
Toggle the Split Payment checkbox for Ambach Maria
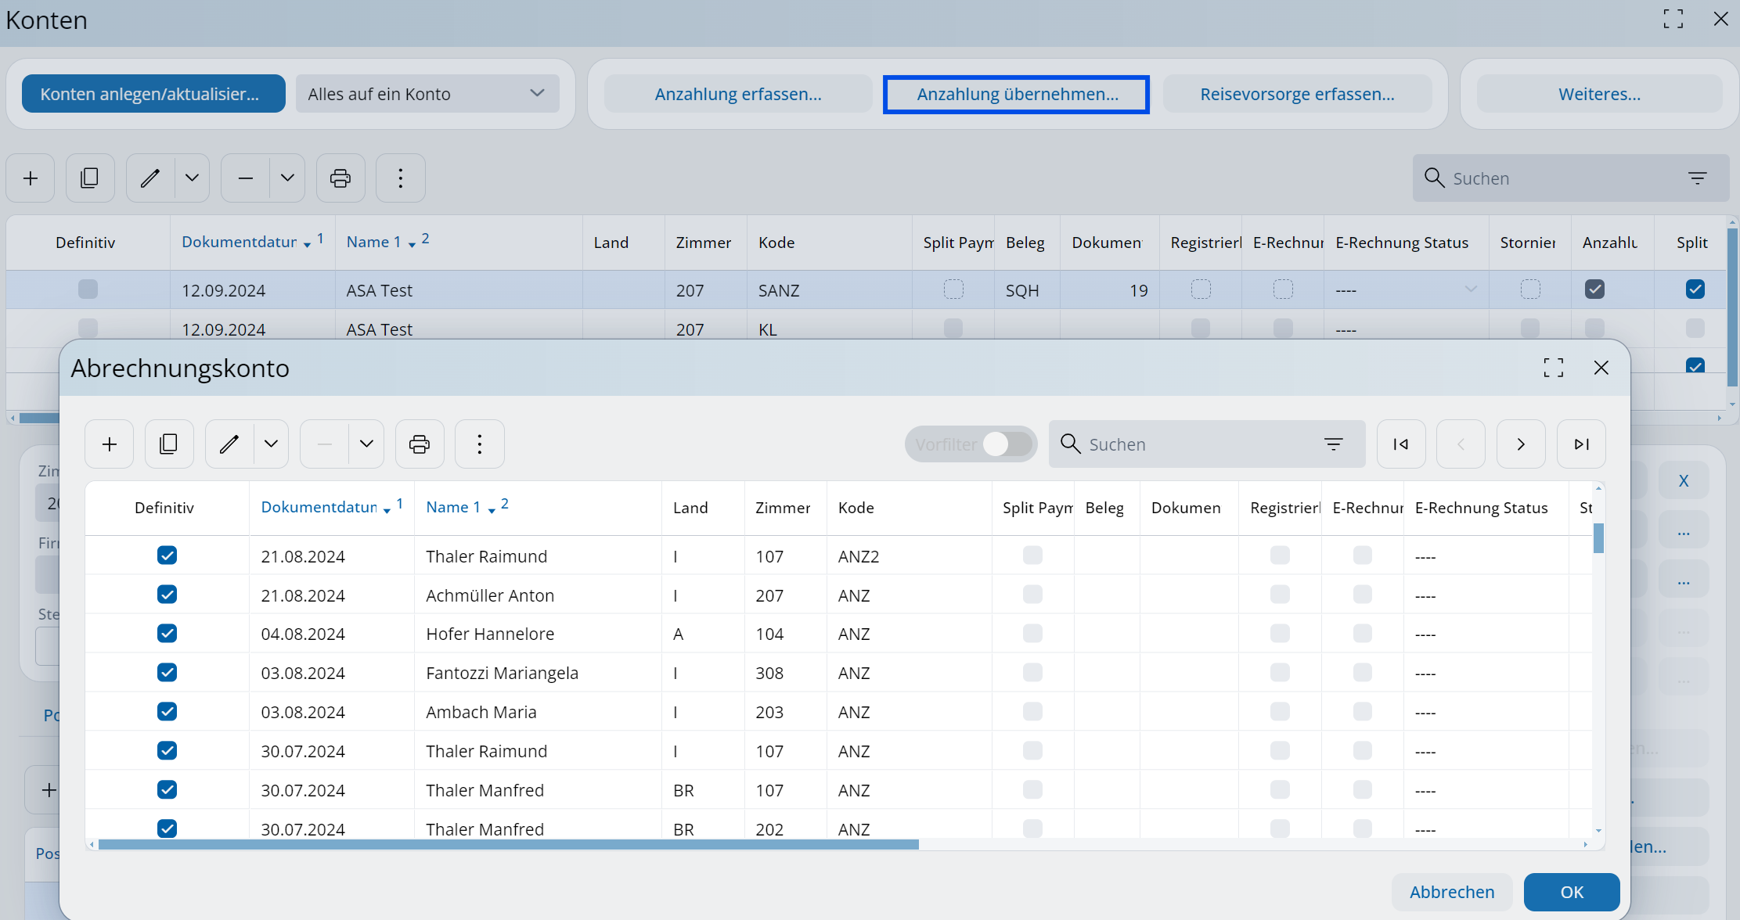[1032, 711]
